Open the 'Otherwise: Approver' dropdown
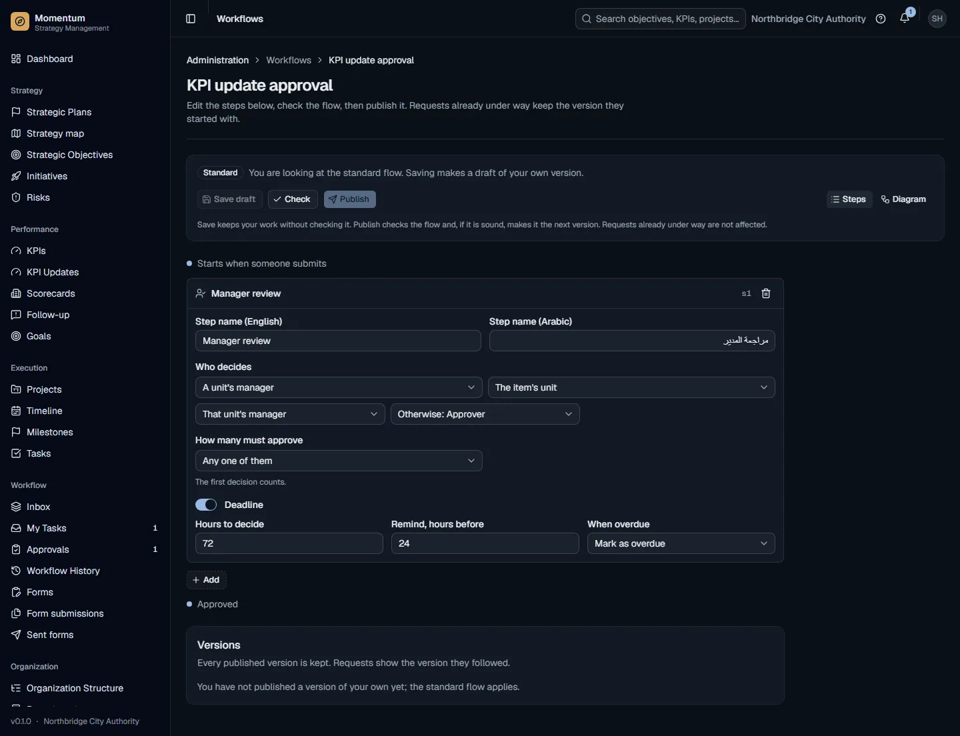Screen dimensions: 960x736 485,414
